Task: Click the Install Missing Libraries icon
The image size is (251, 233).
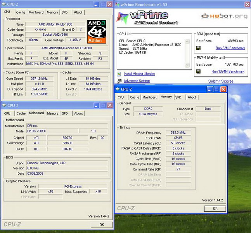Action: tap(119, 74)
